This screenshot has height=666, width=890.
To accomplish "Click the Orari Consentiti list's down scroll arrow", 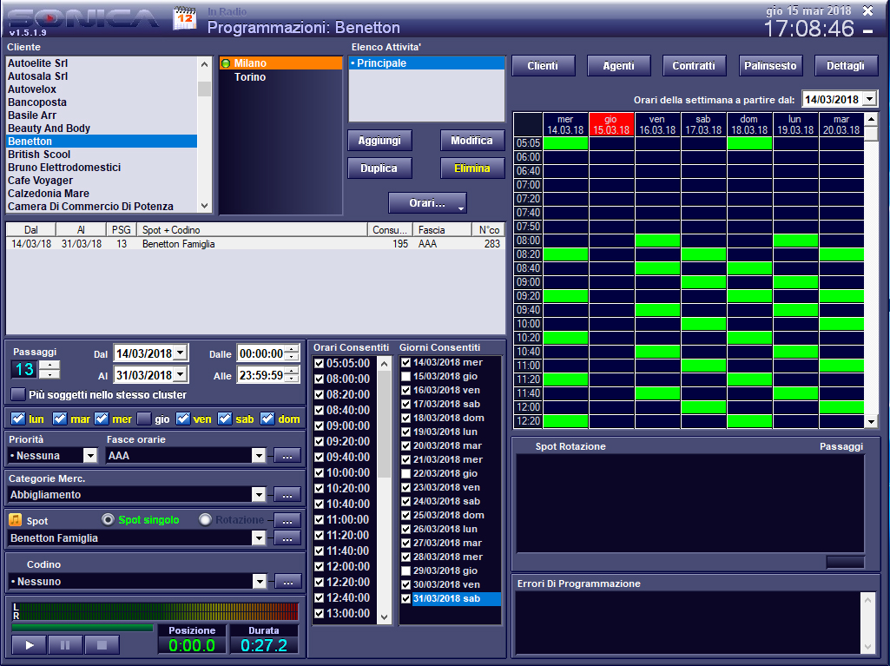I will click(385, 617).
